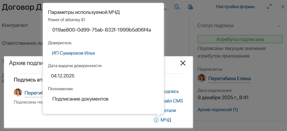Open the Архив подписей (1) link
This screenshot has width=287, height=131.
(x=218, y=110)
